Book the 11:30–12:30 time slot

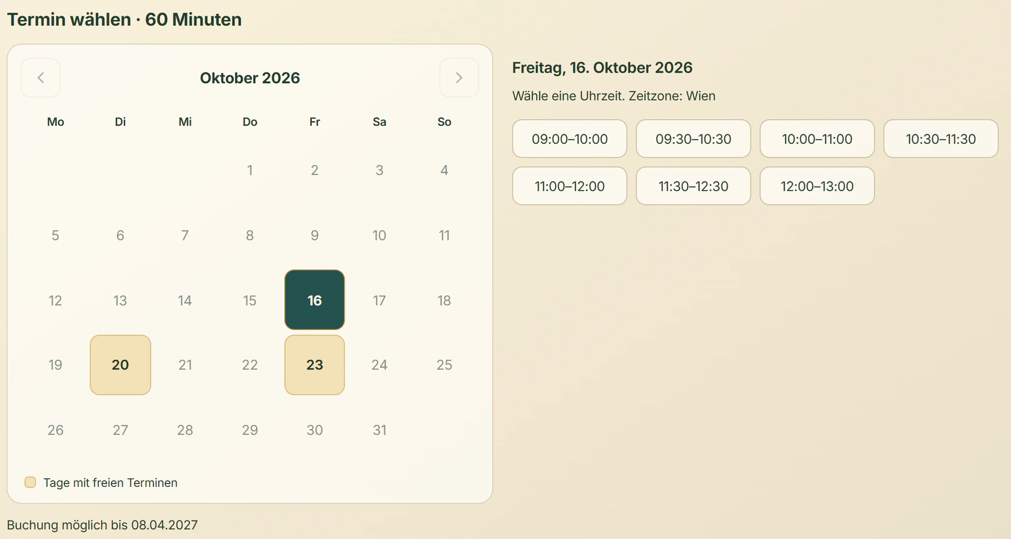(693, 186)
